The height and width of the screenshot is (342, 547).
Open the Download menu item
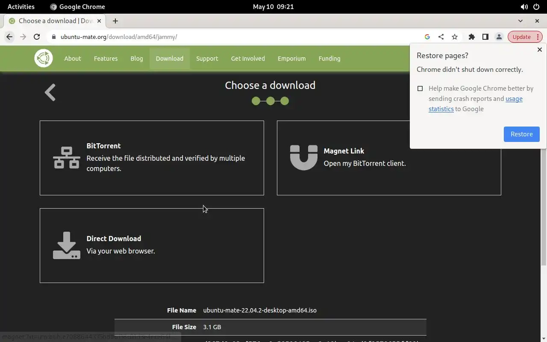click(169, 59)
